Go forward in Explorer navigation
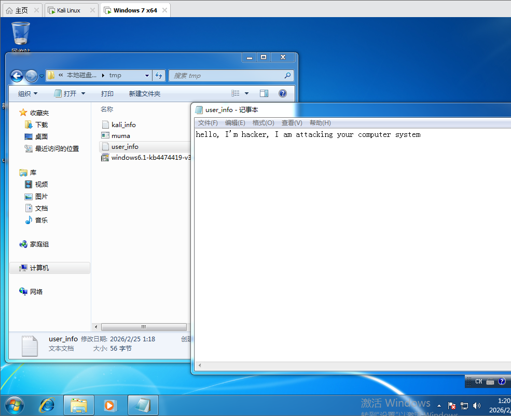511x416 pixels. point(31,76)
